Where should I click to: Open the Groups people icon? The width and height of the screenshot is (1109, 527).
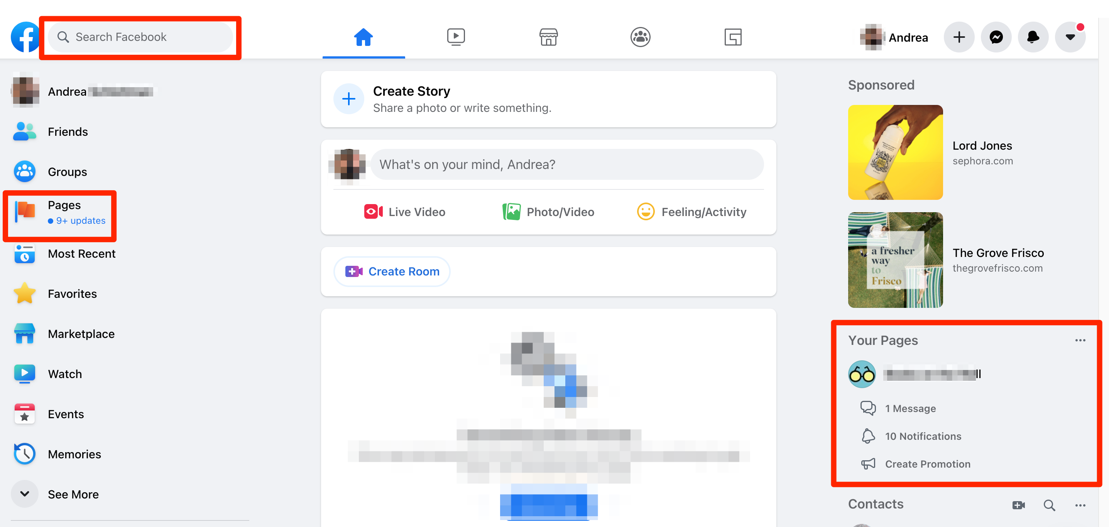point(640,36)
